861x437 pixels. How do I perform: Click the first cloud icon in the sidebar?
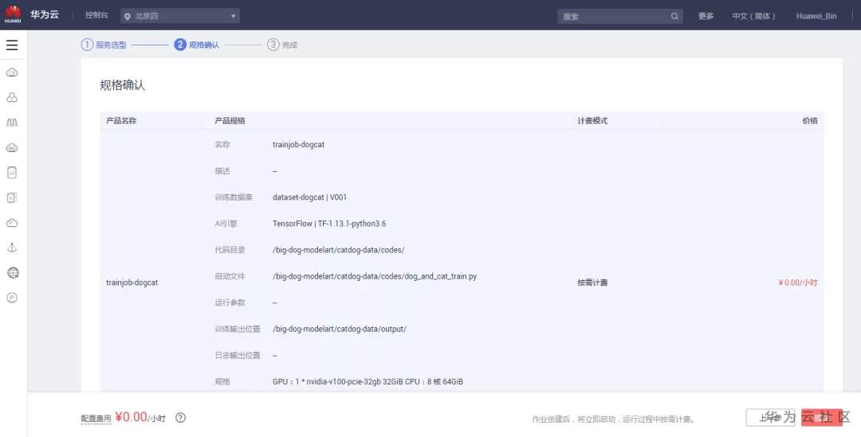[12, 72]
